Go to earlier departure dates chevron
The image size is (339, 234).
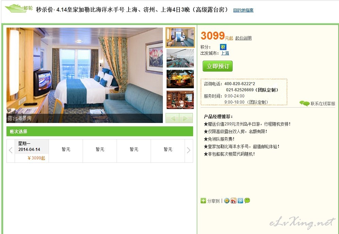point(11,150)
